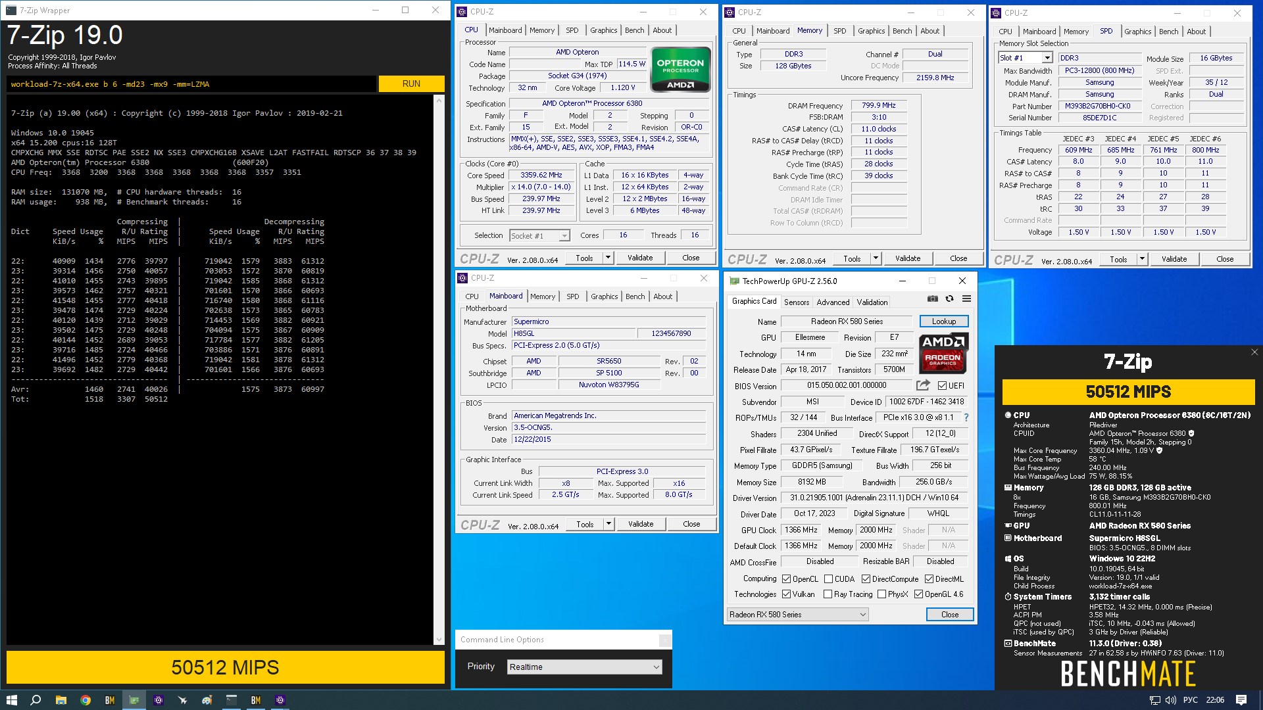Open File Explorer from the taskbar
The width and height of the screenshot is (1263, 710).
click(61, 699)
